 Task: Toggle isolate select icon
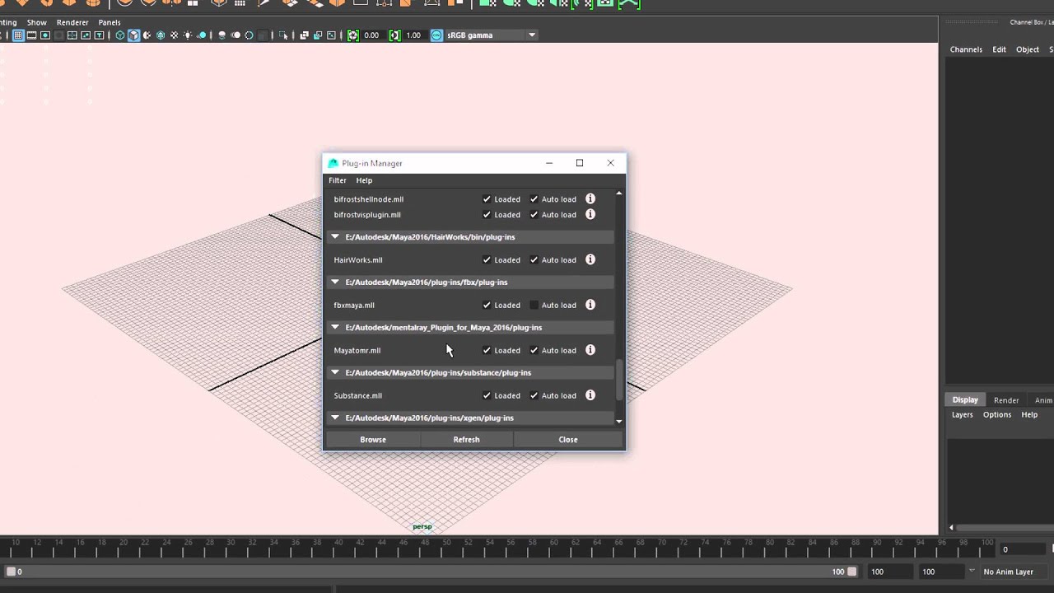click(x=282, y=35)
